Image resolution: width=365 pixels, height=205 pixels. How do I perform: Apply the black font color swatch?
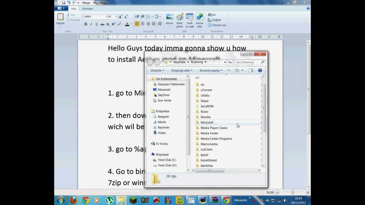click(127, 24)
